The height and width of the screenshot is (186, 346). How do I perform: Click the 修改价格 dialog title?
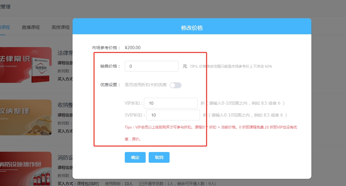192,28
